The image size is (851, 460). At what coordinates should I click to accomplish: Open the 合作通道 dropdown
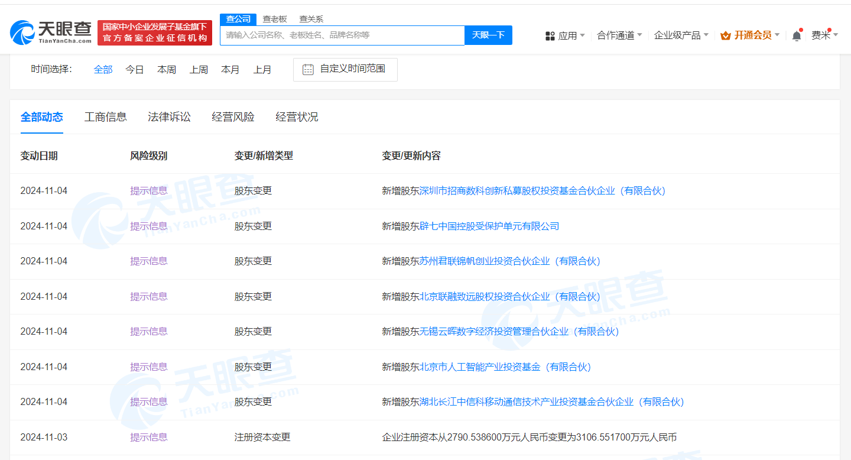click(619, 35)
